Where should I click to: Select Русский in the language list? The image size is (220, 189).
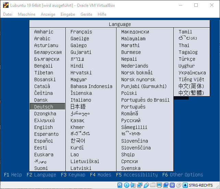(x=131, y=120)
